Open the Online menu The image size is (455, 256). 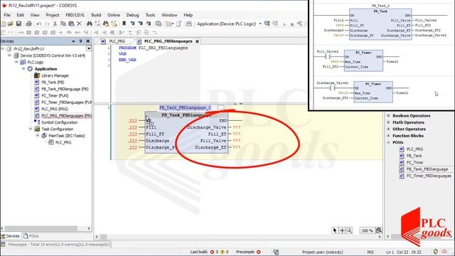tap(114, 15)
